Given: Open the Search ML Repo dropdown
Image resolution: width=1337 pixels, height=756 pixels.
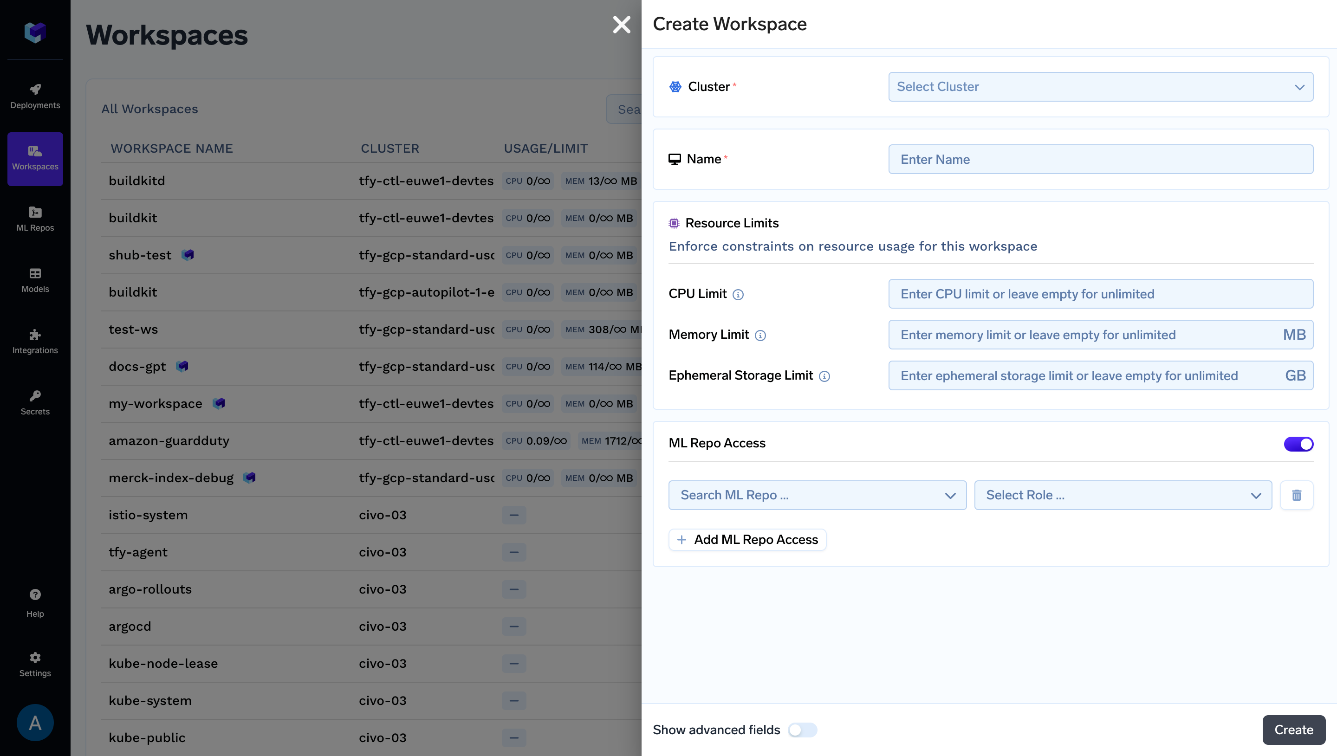Looking at the screenshot, I should coord(817,495).
